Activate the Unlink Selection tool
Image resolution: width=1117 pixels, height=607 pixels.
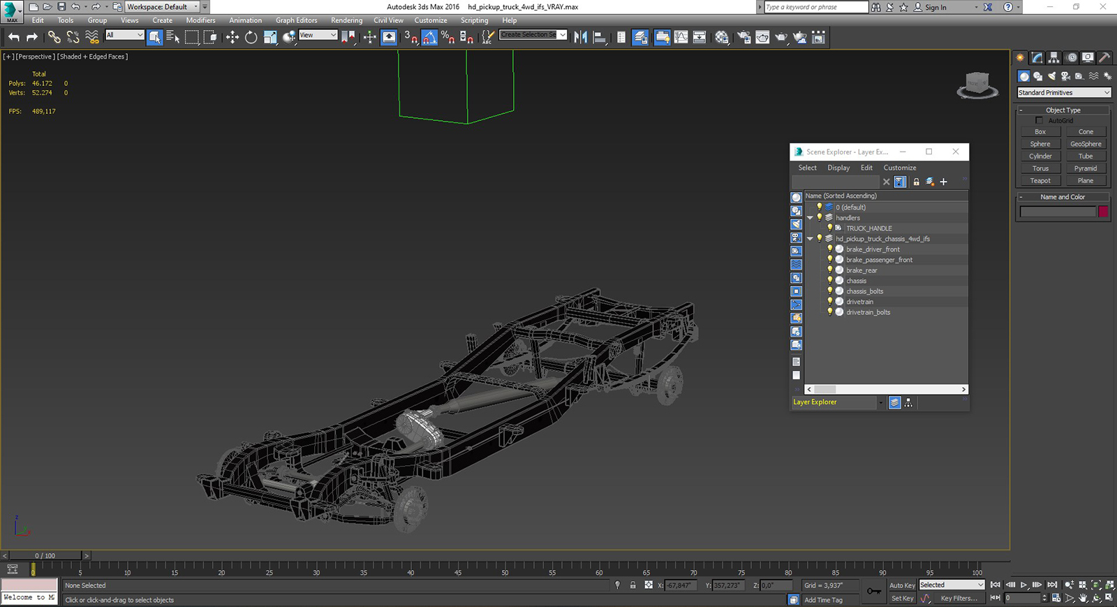[73, 38]
